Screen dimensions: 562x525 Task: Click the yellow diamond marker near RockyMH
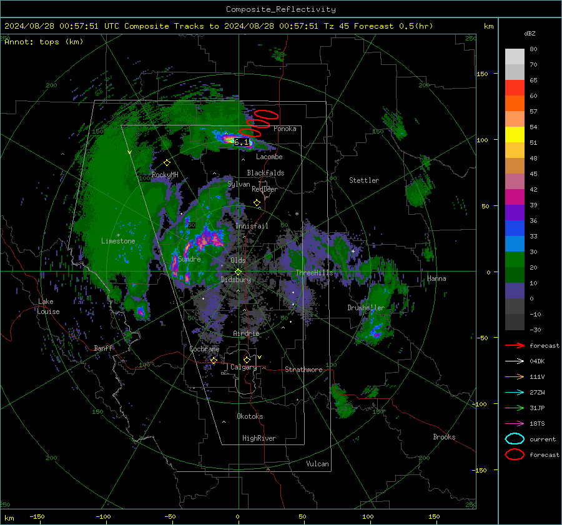pos(167,163)
